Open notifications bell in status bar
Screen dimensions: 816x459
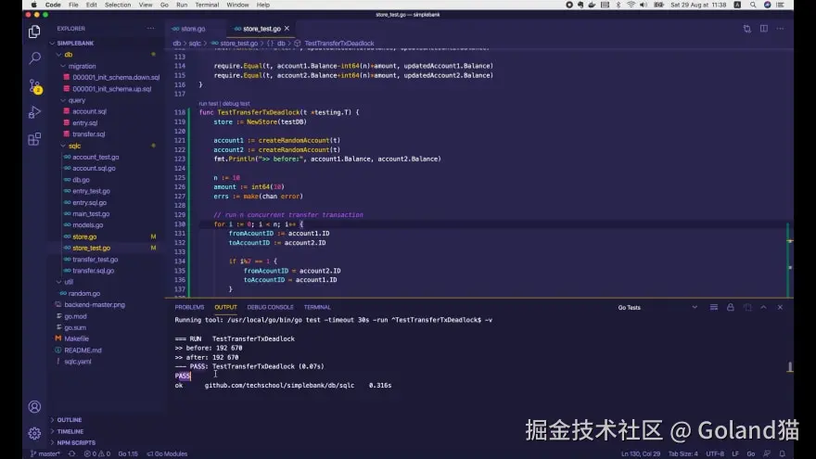click(782, 453)
